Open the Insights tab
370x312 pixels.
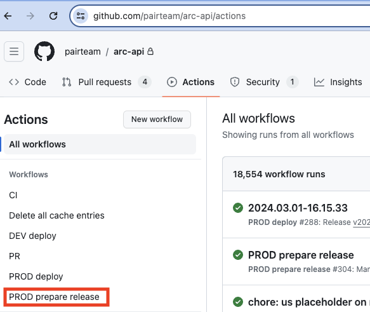338,82
